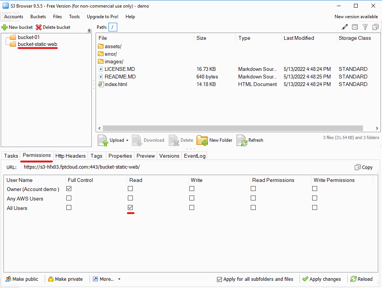Enable Write for All Users
The image size is (382, 288).
pos(192,208)
